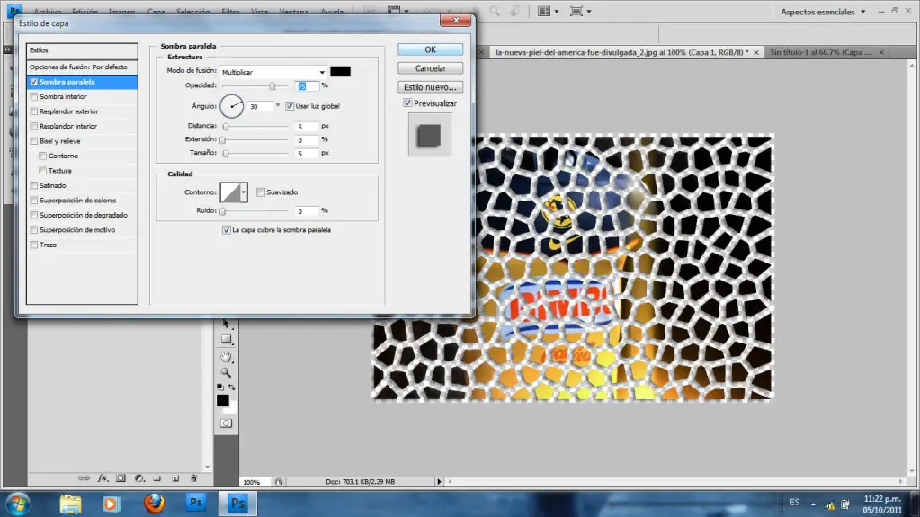Show hidden system tray icons arrow
Screen dimensions: 920x517
[x=813, y=504]
